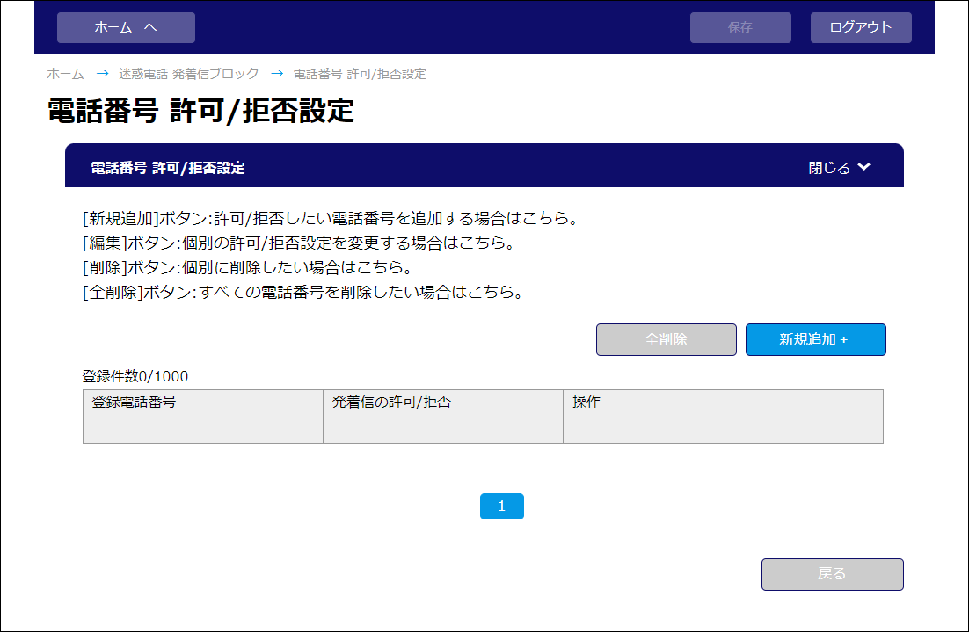Click the 登録件数0/1000 counter text
This screenshot has width=969, height=632.
tap(135, 376)
